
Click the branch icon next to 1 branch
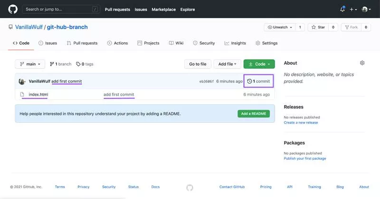(52, 64)
